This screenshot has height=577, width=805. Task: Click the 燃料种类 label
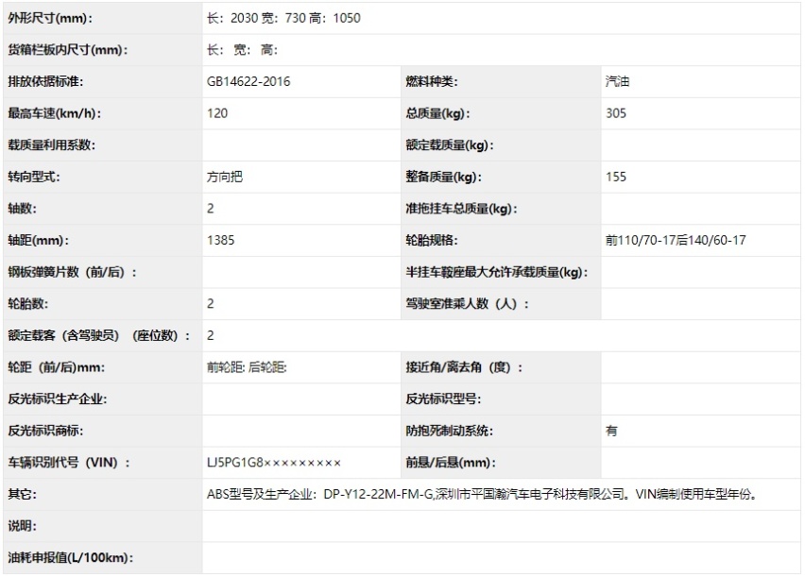click(x=431, y=81)
